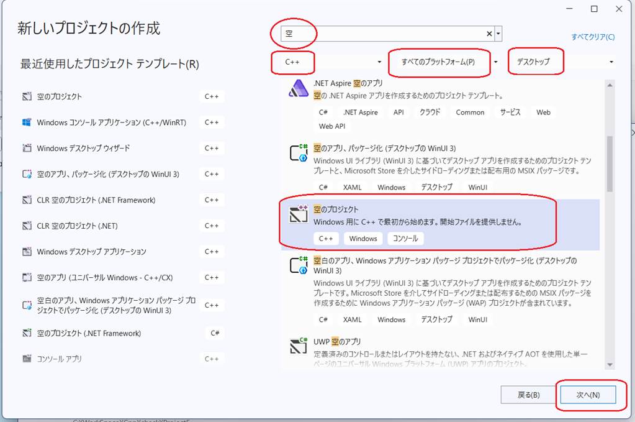This screenshot has height=422, width=635.
Task: Select the 空のプロジェクト C++ icon in recent templates
Action: 27,96
